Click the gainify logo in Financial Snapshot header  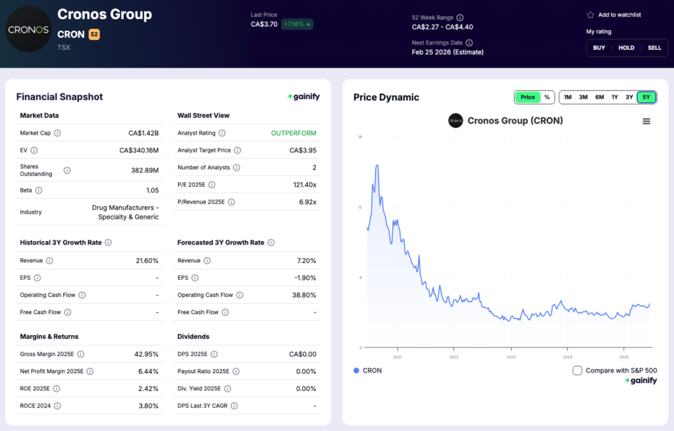tap(303, 96)
